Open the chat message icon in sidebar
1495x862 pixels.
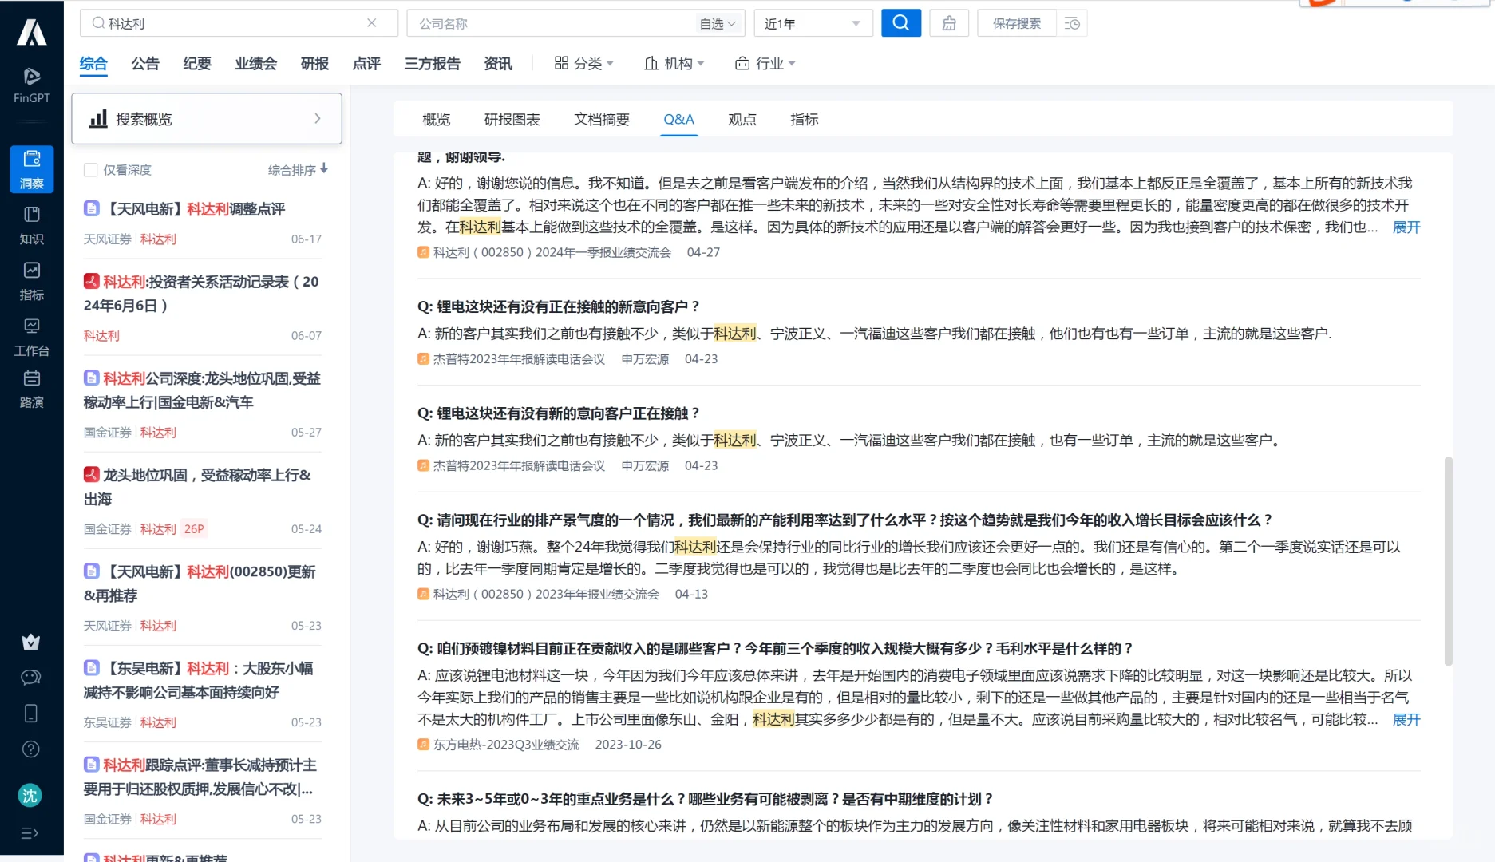click(30, 678)
